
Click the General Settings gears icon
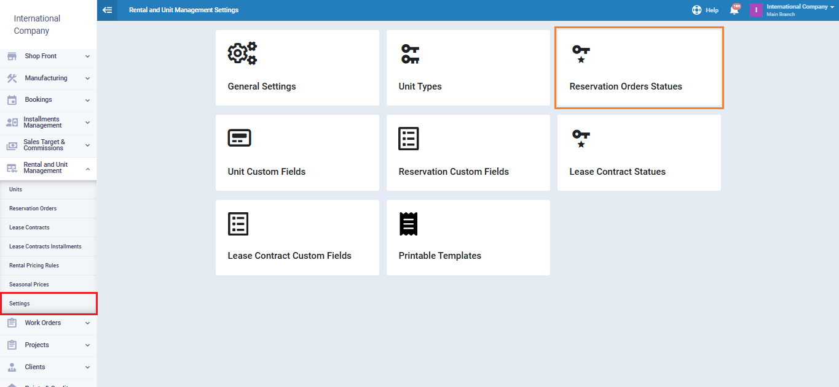click(242, 53)
